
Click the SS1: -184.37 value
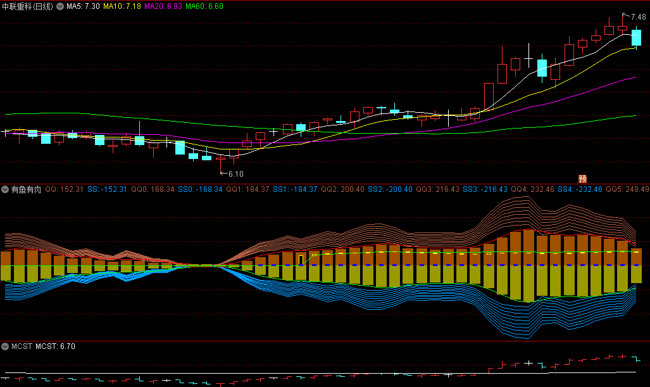pos(295,189)
